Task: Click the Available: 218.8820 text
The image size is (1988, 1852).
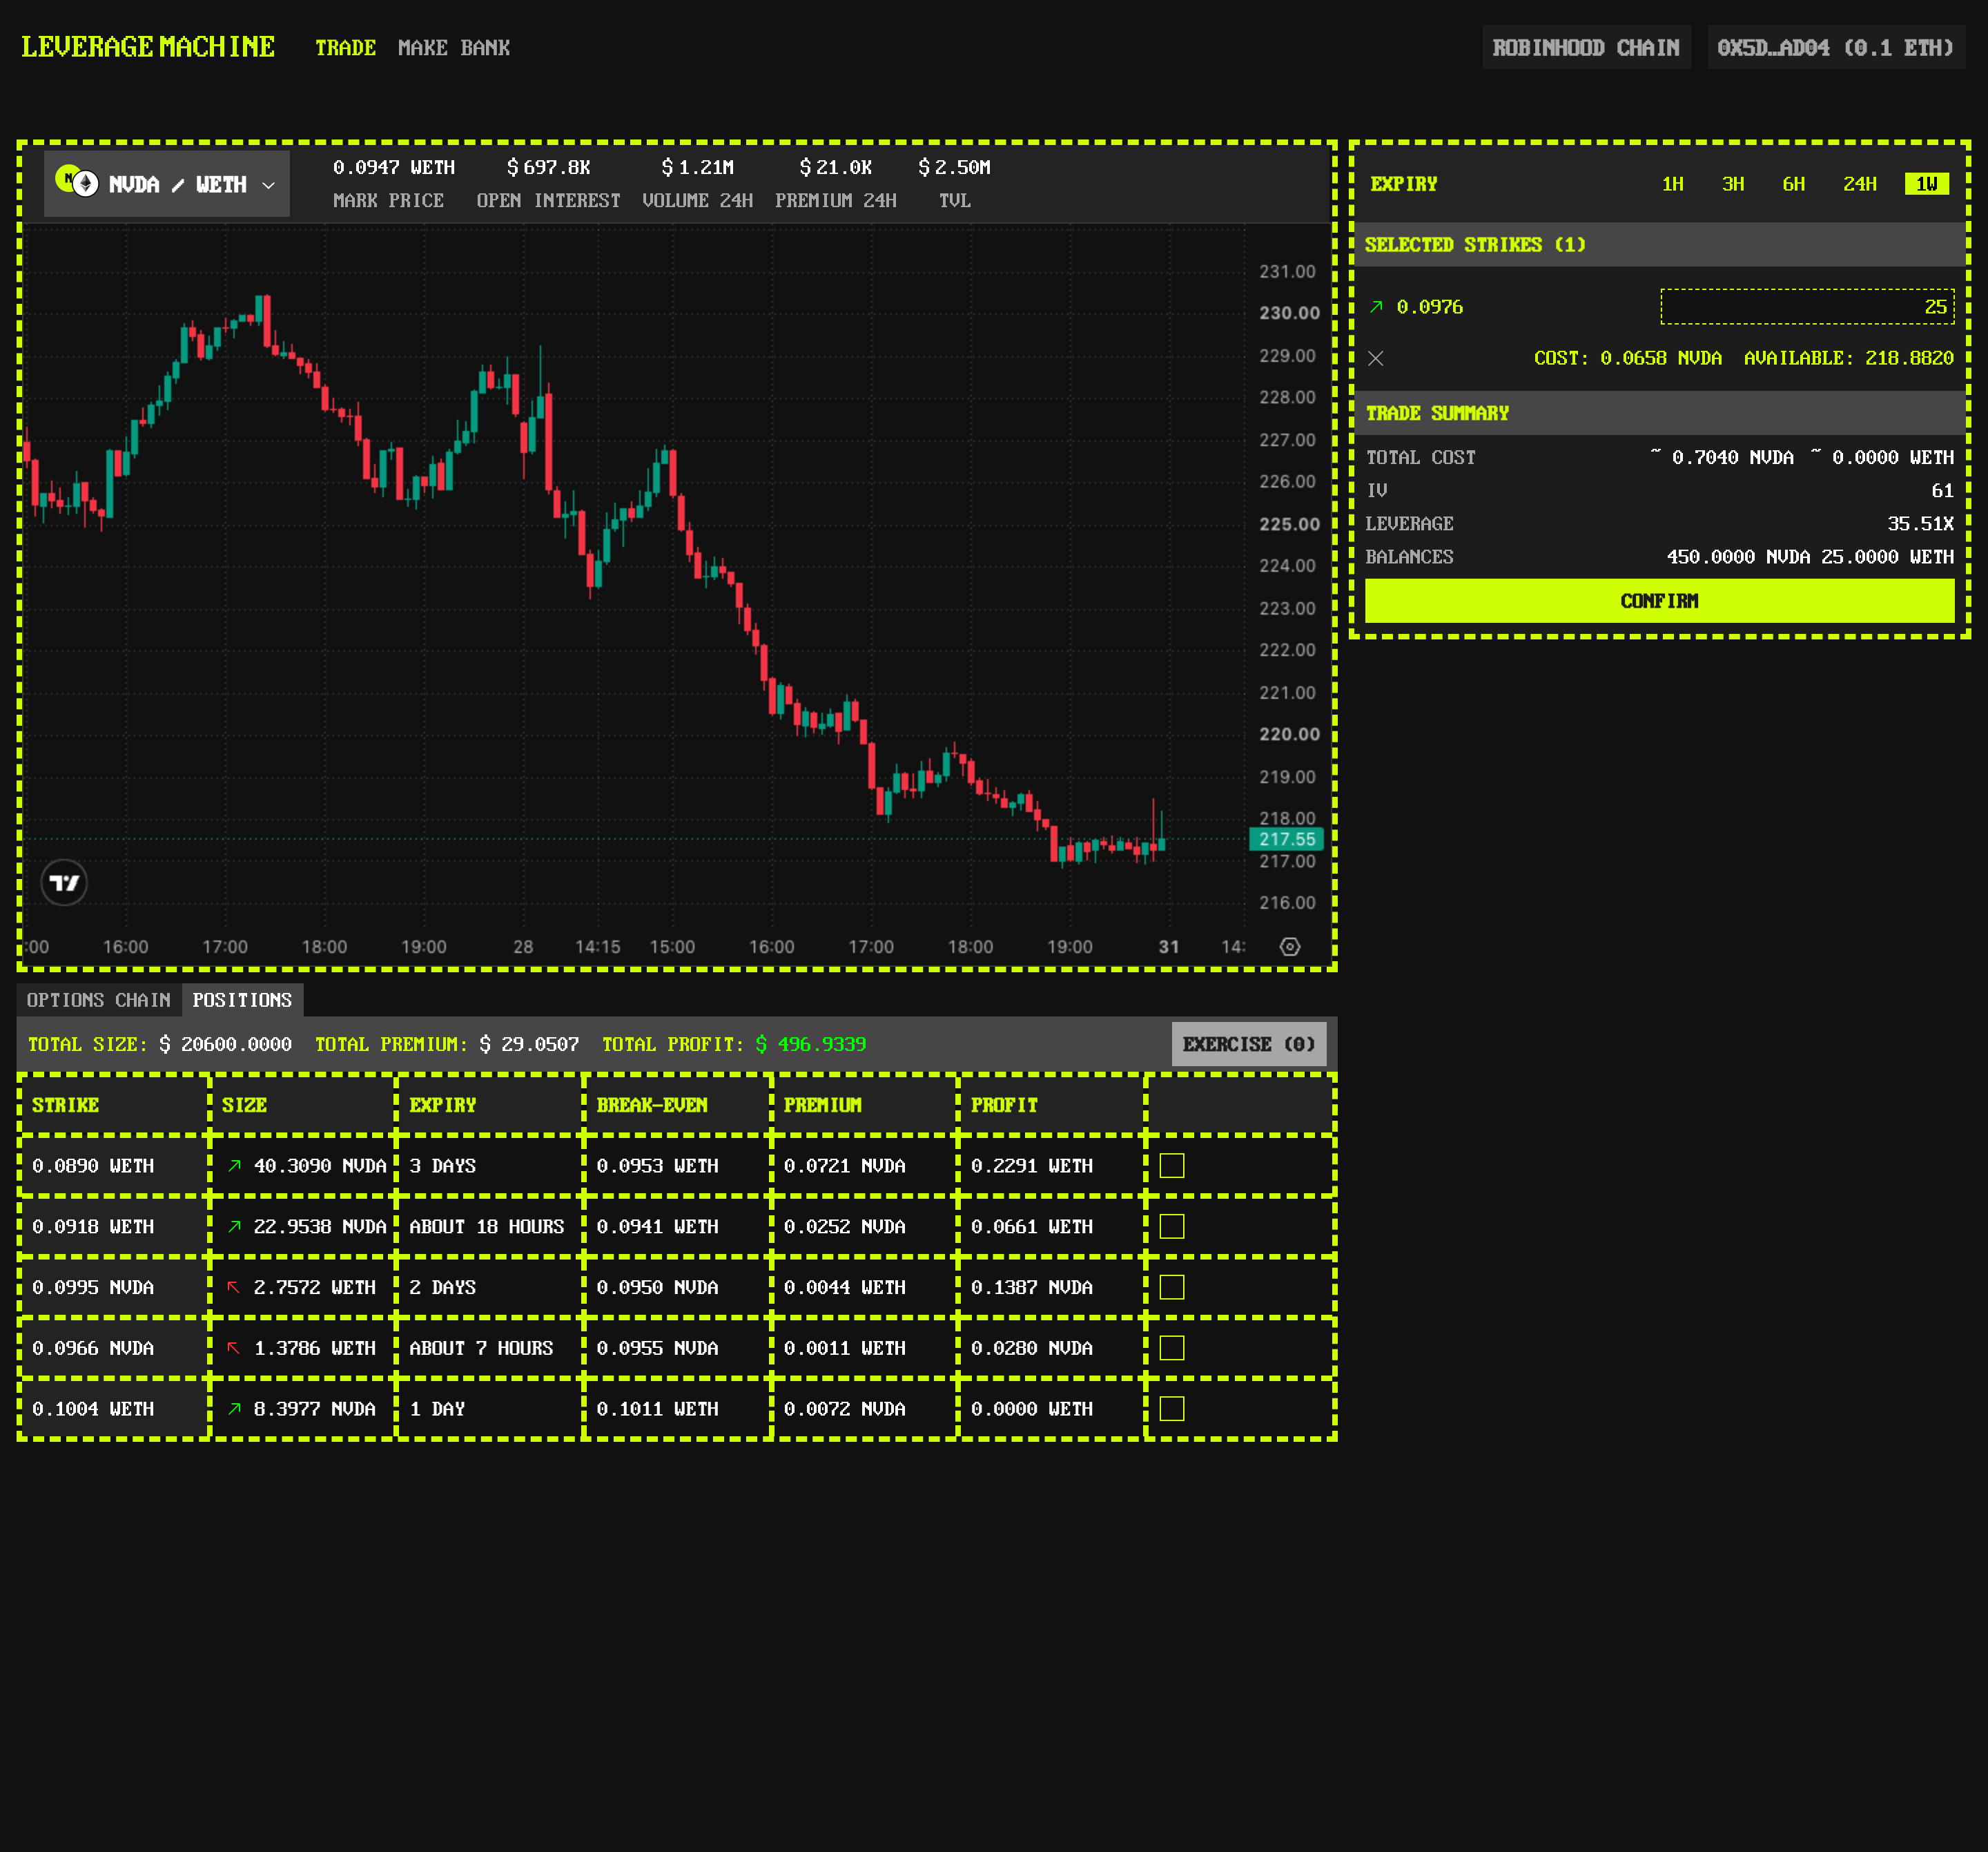Action: pos(1848,358)
